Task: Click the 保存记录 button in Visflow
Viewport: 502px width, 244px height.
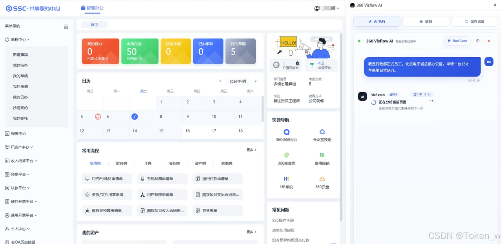Action: pos(475,22)
